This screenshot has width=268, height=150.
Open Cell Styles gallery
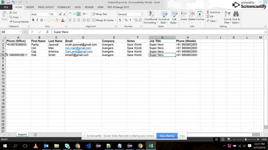point(174,17)
